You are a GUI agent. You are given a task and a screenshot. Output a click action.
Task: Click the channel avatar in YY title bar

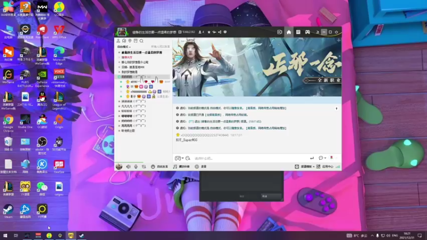(122, 32)
